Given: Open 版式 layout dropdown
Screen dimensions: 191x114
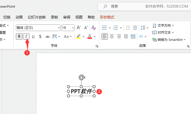Looking at the screenshot, I should coord(4,26).
